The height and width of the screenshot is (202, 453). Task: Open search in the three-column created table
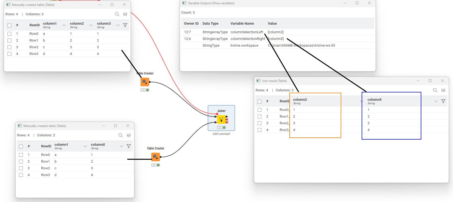[117, 14]
